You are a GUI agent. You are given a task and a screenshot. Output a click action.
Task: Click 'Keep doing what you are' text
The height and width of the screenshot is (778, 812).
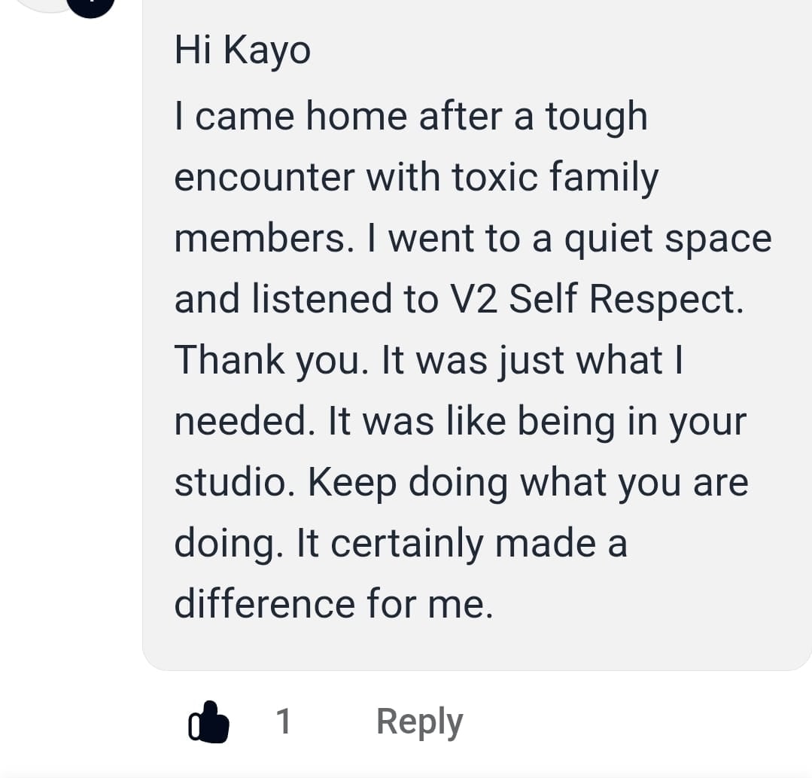pyautogui.click(x=528, y=483)
